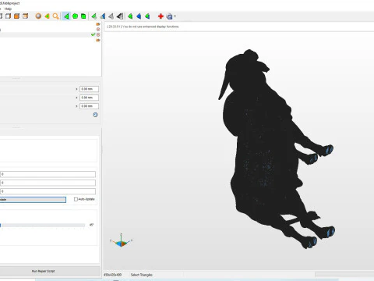Click the Run Repair Script button
This screenshot has width=374, height=281.
pos(49,271)
